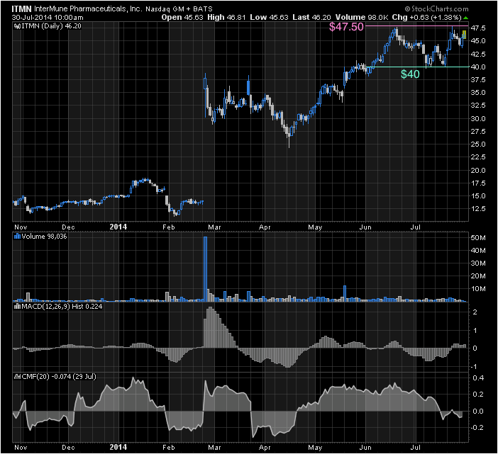This screenshot has width=498, height=454.
Task: Click the 2014 label on price axis
Action: coord(118,227)
